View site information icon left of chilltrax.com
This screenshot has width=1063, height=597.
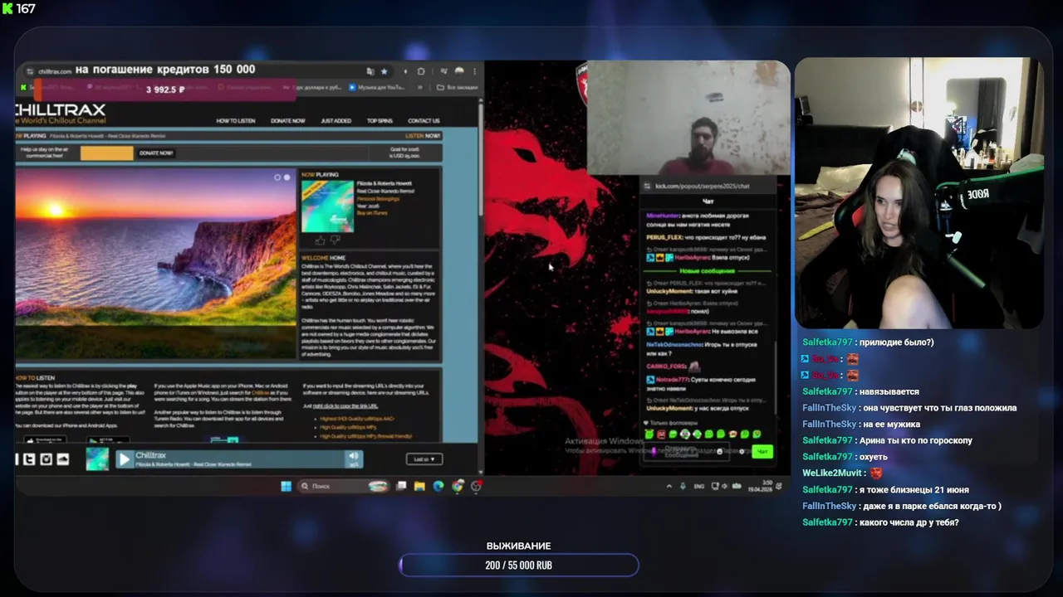point(29,71)
